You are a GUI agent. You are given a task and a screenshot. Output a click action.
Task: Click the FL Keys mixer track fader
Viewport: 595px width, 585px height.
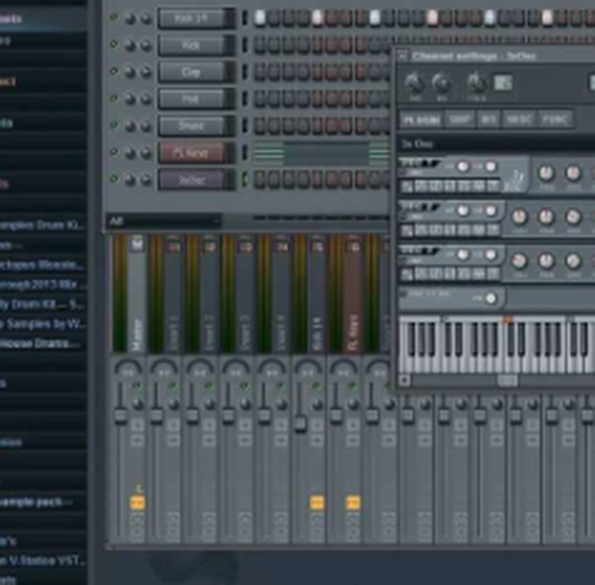coord(336,416)
